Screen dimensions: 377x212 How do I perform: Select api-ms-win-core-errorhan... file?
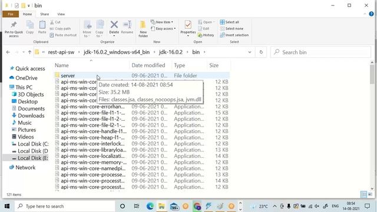[141, 107]
